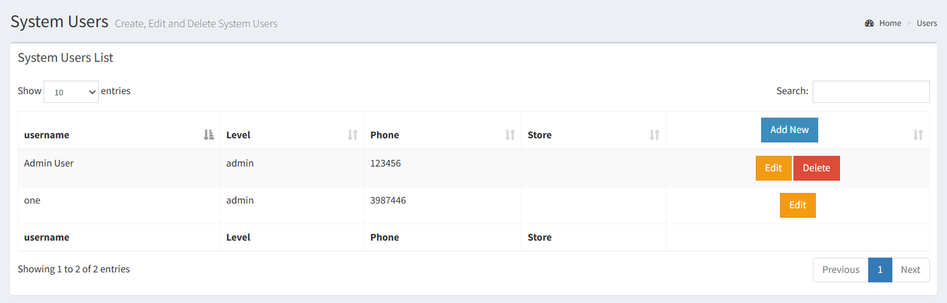This screenshot has width=947, height=303.
Task: Go to the Next page
Action: point(910,270)
